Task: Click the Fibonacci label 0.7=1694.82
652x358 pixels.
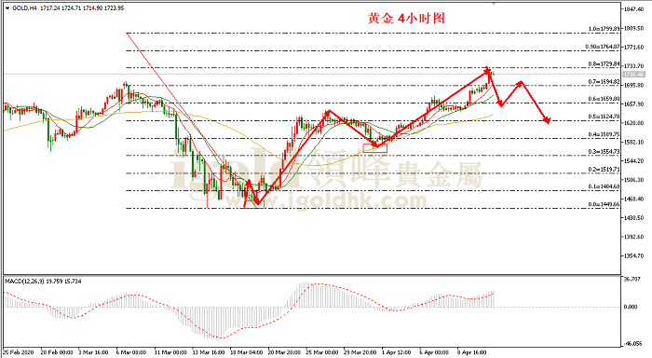Action: click(x=604, y=82)
